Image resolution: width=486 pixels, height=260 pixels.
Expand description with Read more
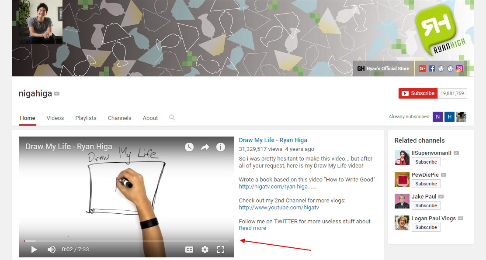tap(252, 228)
